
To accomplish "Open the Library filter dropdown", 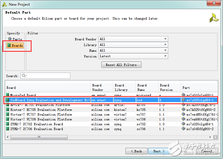I will [133, 45].
